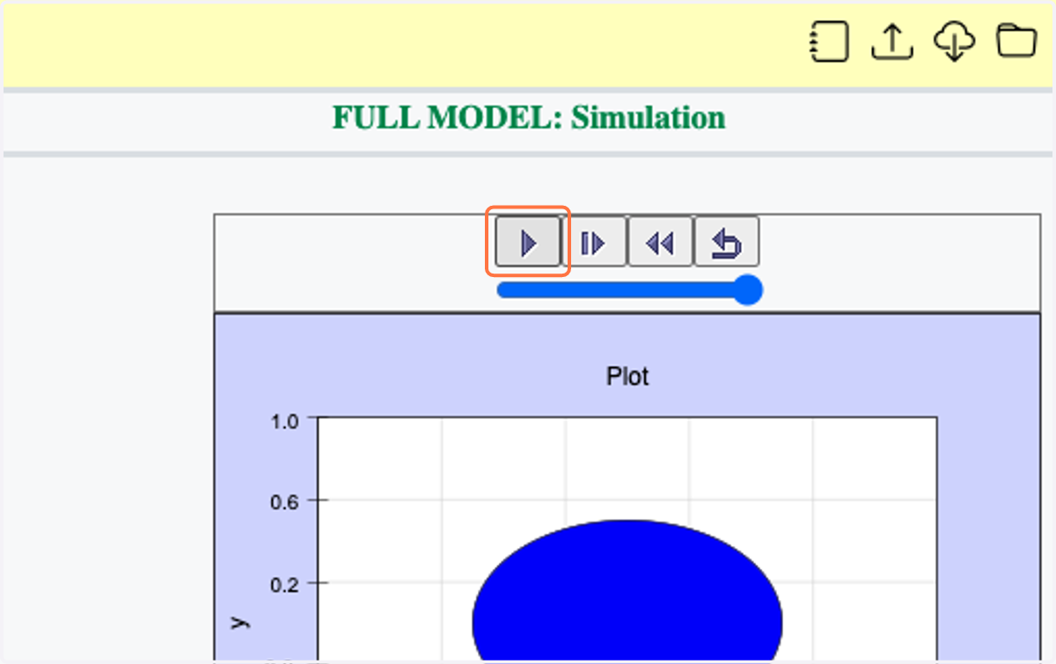Click the 1.0 y-axis tick label
This screenshot has height=664, width=1056.
[285, 421]
